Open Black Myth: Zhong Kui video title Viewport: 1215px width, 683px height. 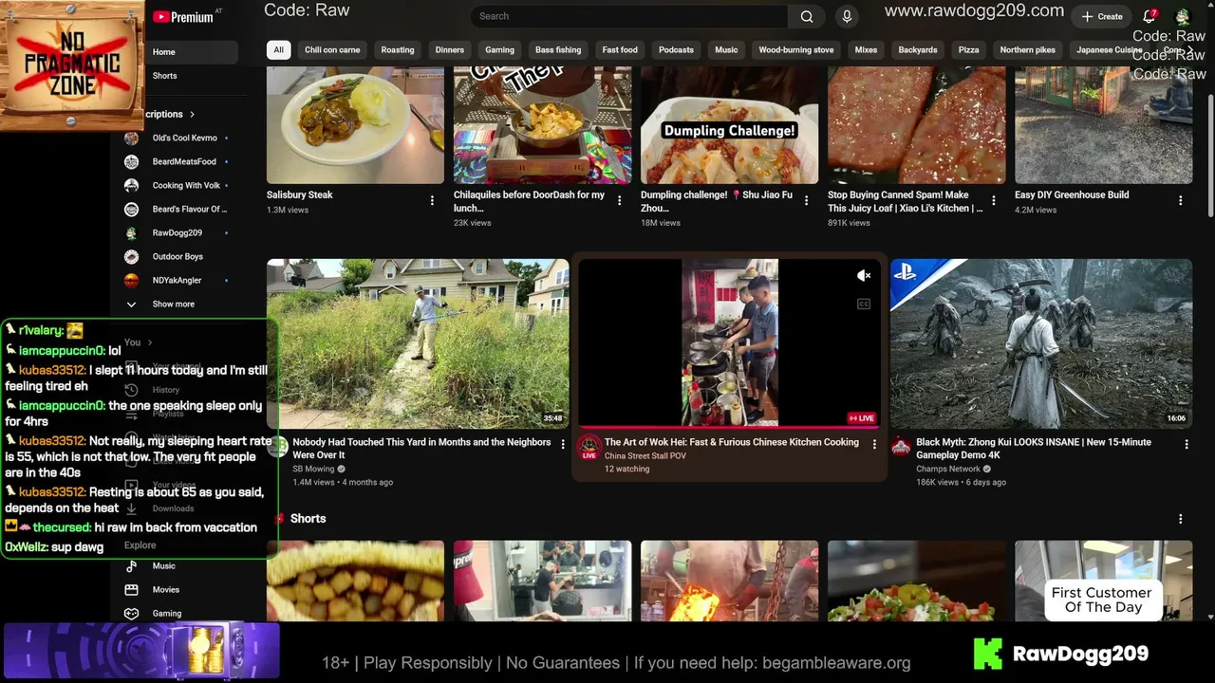(1034, 448)
